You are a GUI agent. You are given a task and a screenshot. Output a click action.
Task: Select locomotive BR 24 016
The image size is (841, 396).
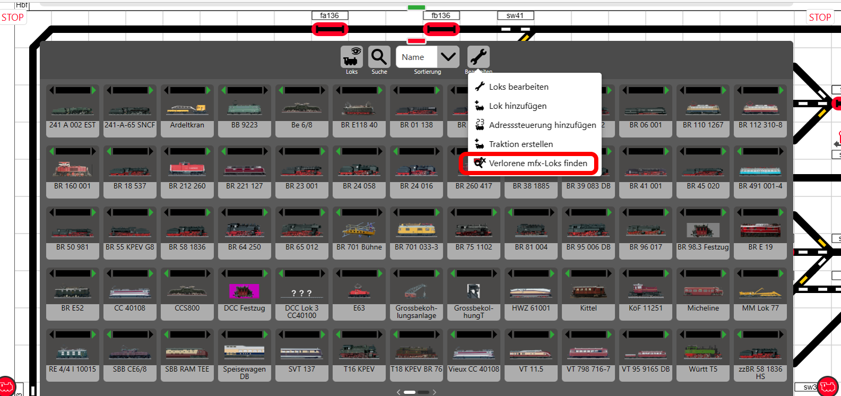tap(417, 172)
